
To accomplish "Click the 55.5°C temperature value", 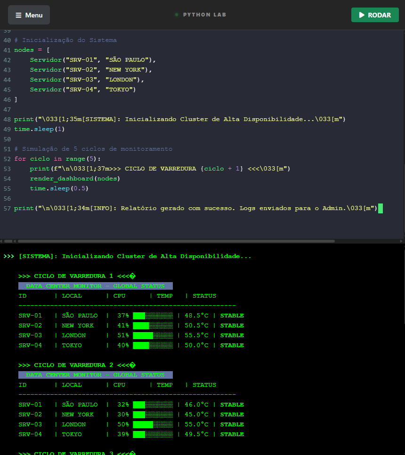I will (197, 335).
